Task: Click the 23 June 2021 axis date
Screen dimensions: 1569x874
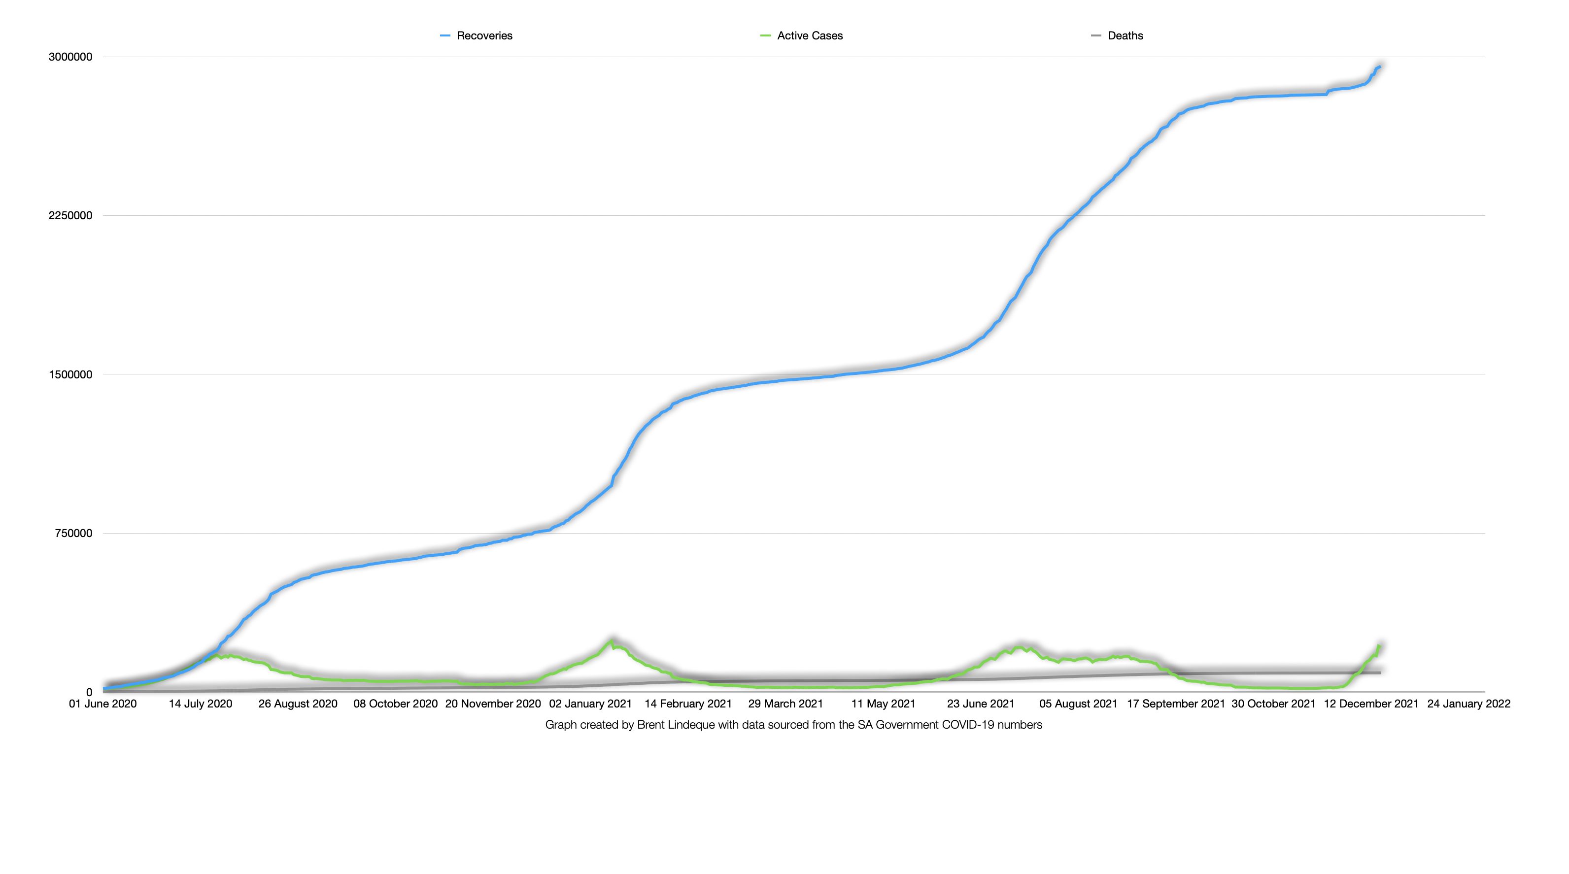Action: 981,704
